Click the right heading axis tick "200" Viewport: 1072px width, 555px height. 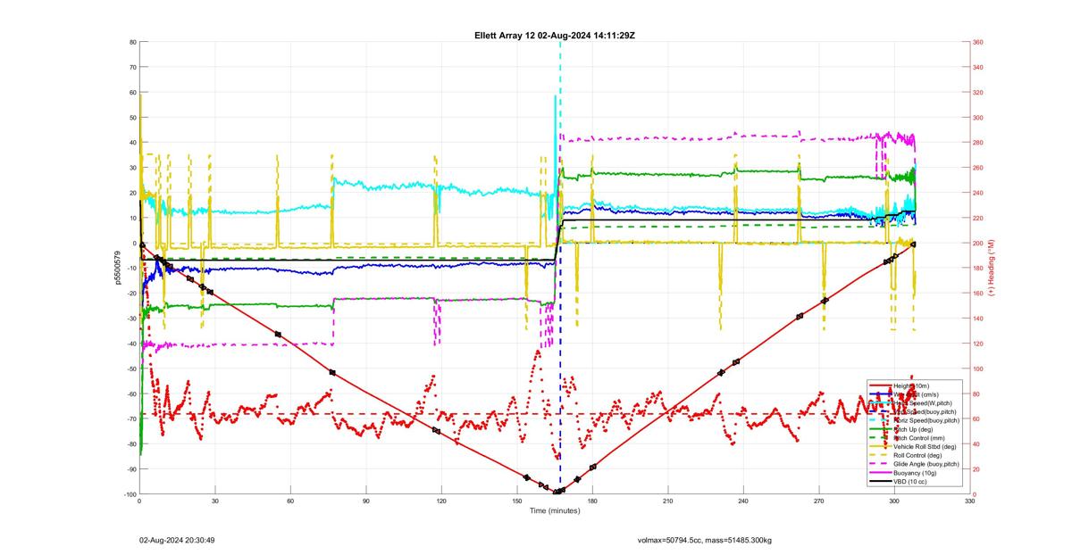tap(978, 243)
